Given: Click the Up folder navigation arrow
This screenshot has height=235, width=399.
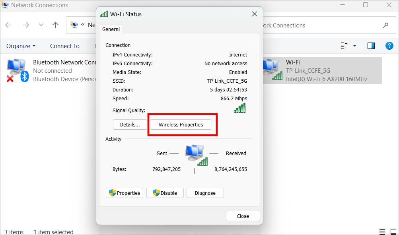Looking at the screenshot, I should click(x=55, y=25).
